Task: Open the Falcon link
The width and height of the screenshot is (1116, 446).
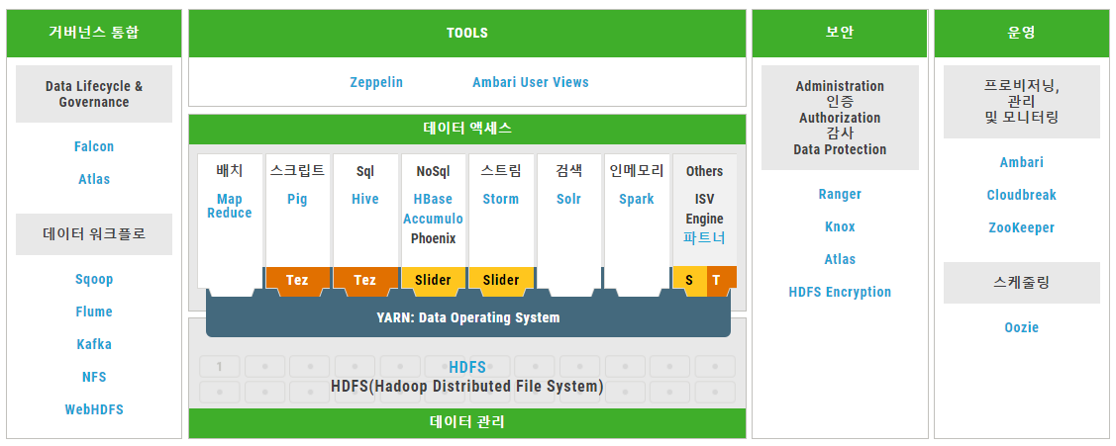Action: click(94, 146)
